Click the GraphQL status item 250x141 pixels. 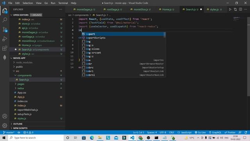[x=215, y=132]
